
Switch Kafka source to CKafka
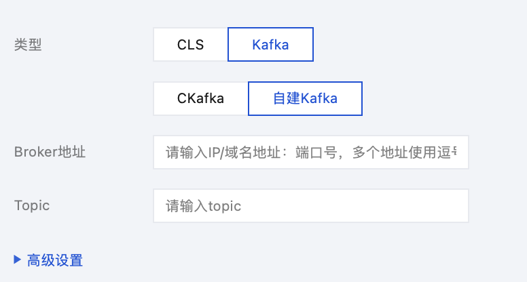[x=200, y=98]
